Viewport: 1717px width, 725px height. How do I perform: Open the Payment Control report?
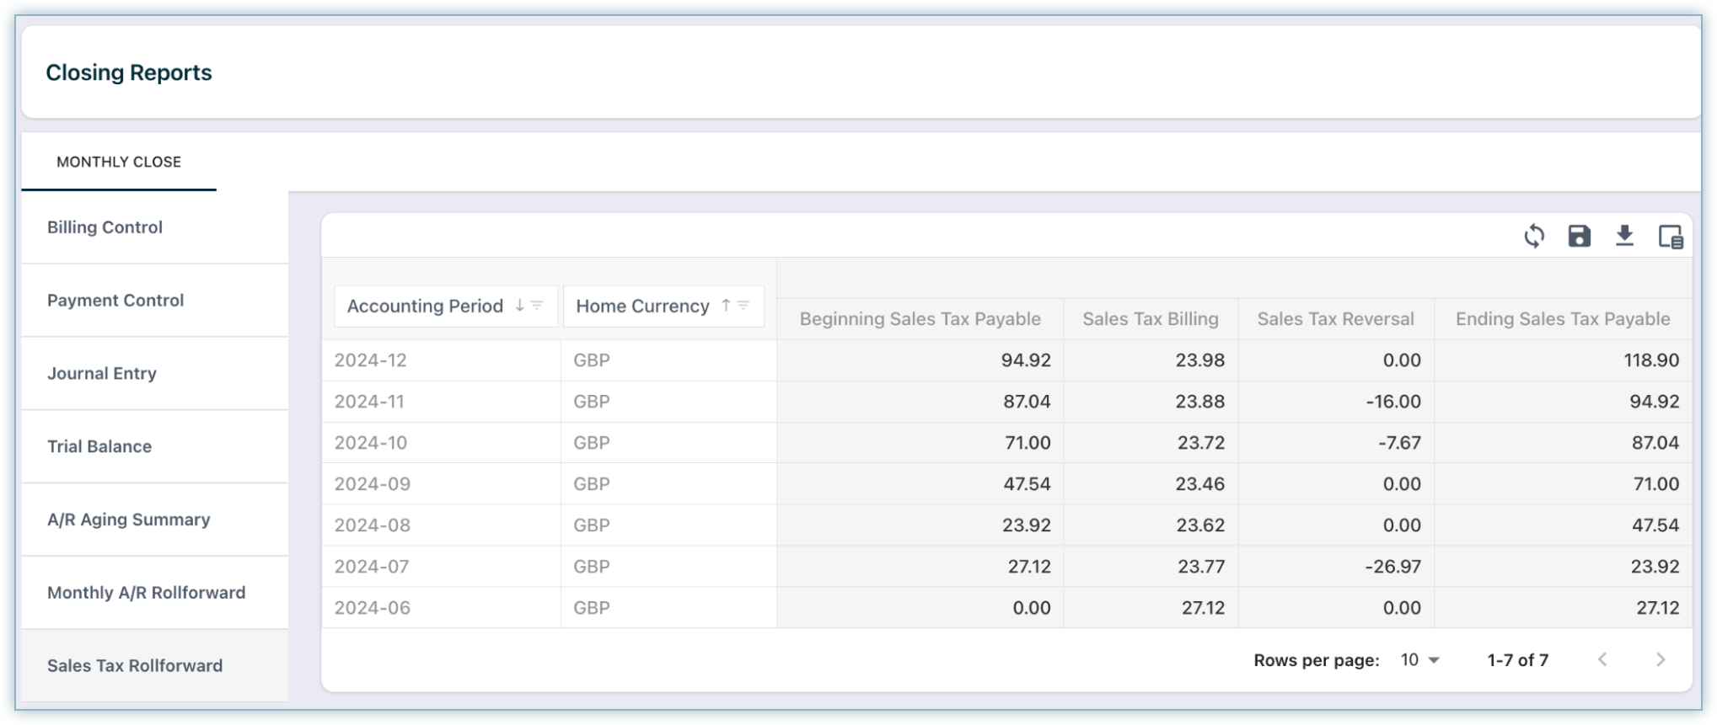(x=115, y=301)
